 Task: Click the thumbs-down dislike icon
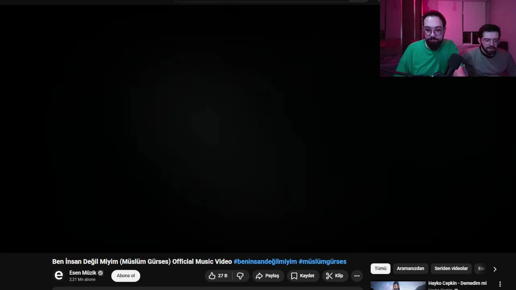point(240,276)
